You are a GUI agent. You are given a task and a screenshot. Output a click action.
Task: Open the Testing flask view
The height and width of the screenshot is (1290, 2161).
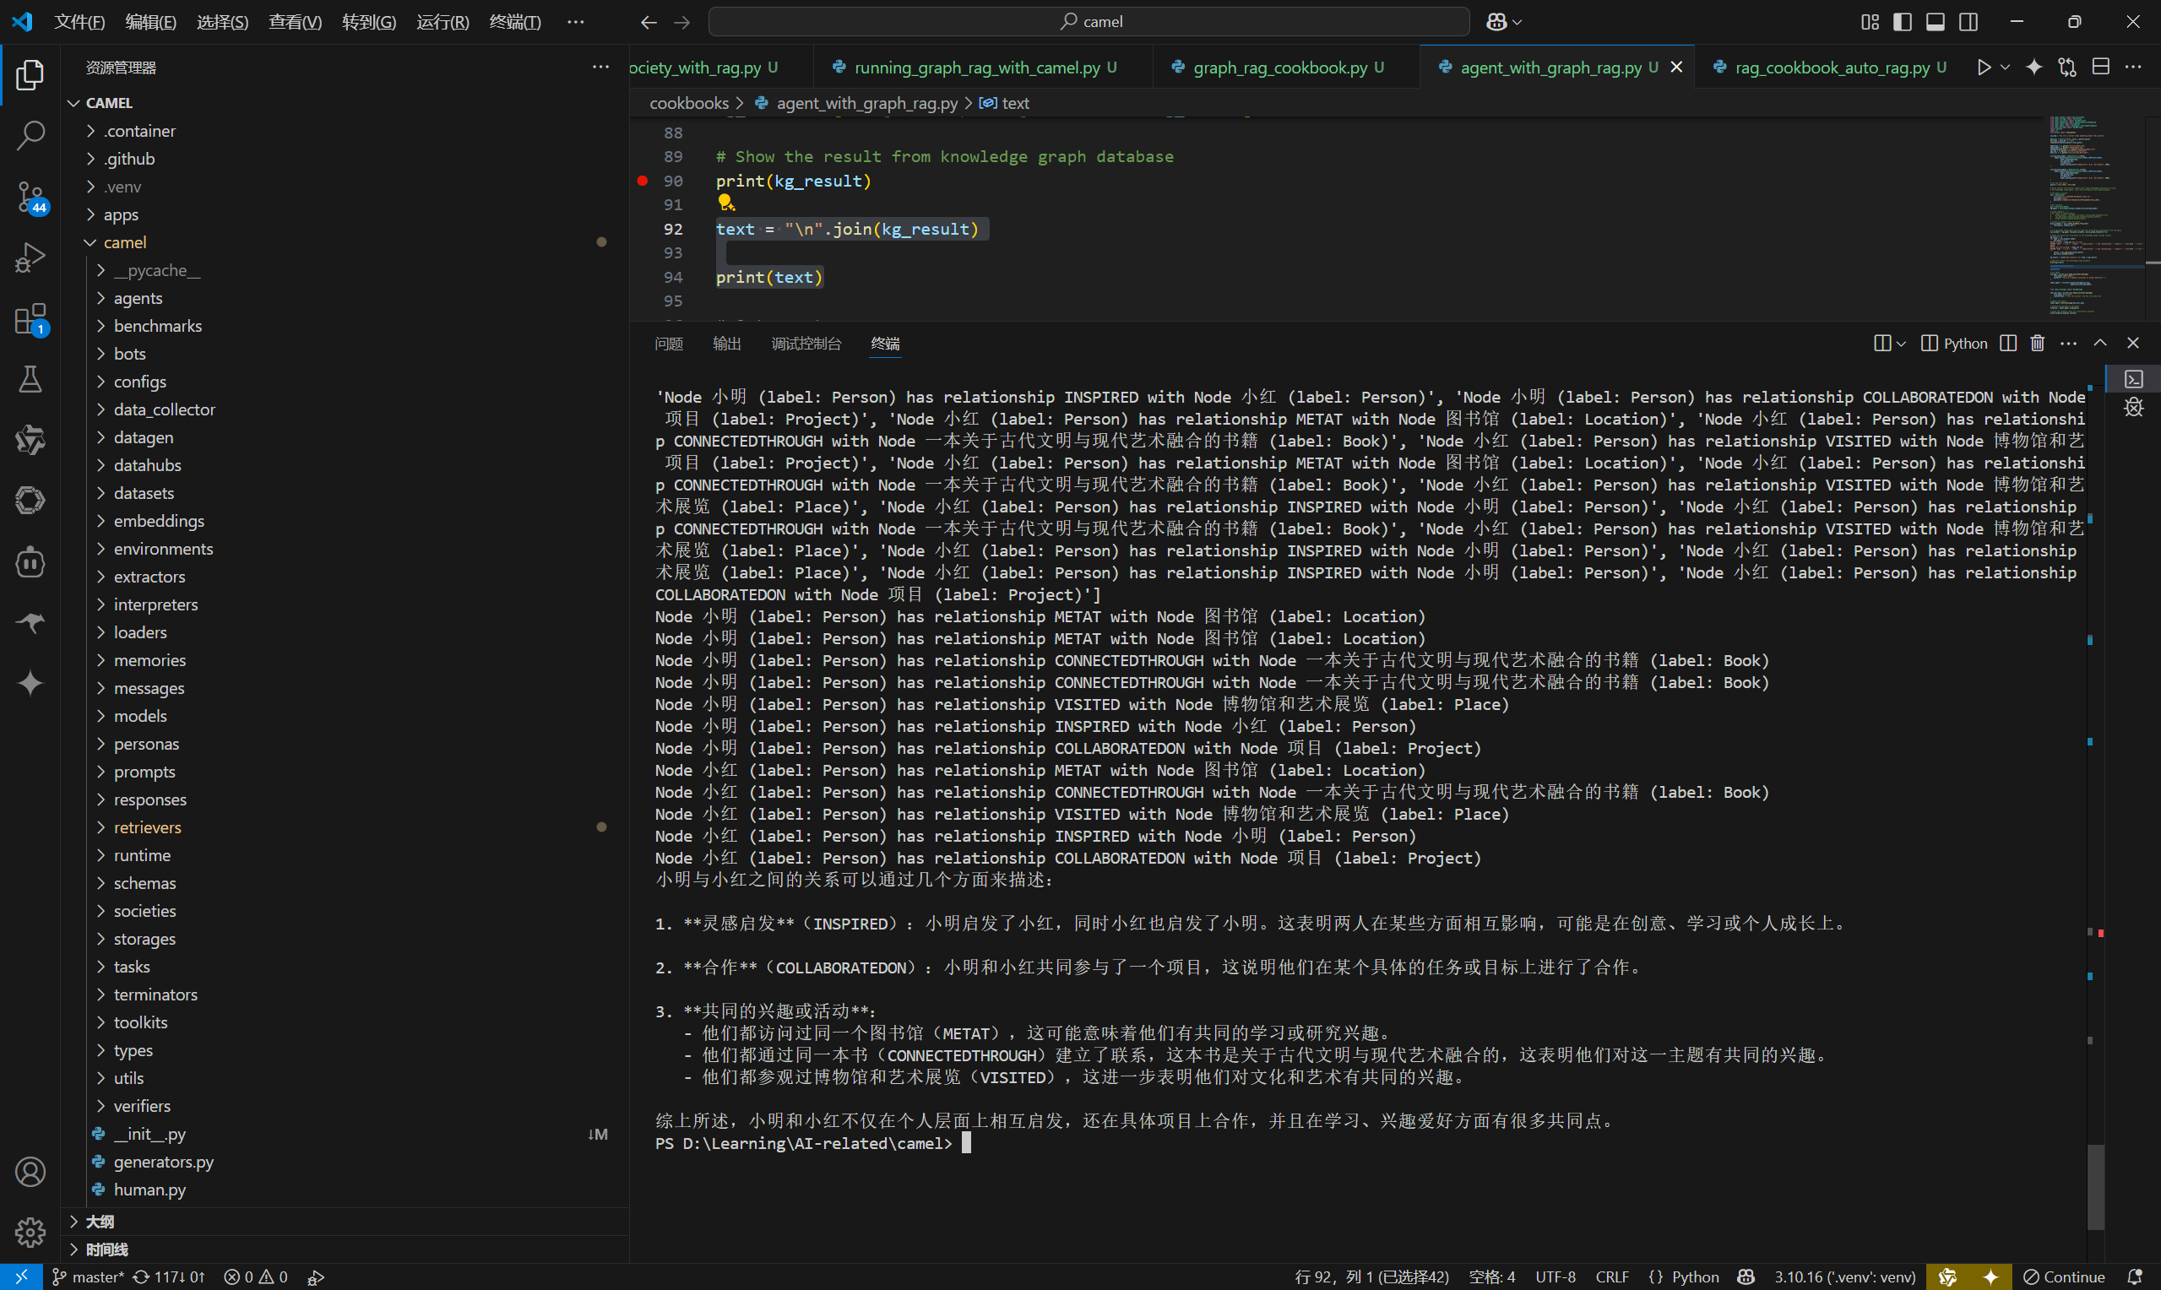coord(30,380)
